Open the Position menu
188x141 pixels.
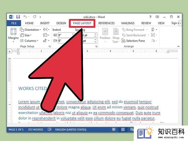point(105,35)
